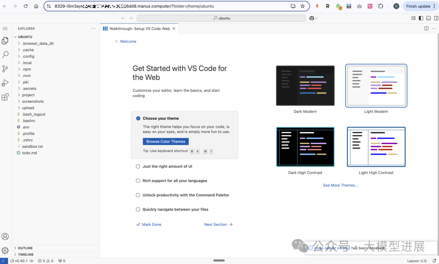The image size is (439, 264).
Task: Toggle the primary side bar
Action: coord(421,18)
